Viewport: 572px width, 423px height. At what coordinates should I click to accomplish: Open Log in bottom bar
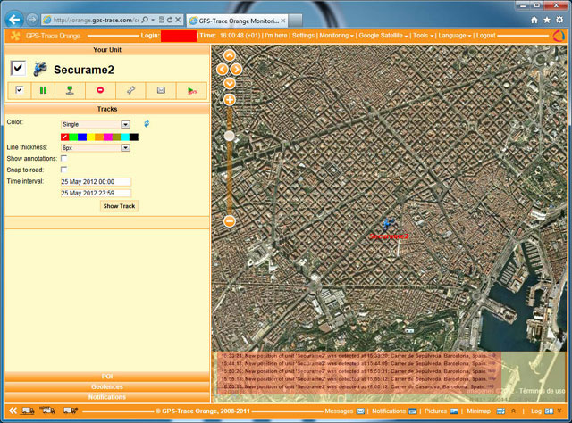click(543, 411)
